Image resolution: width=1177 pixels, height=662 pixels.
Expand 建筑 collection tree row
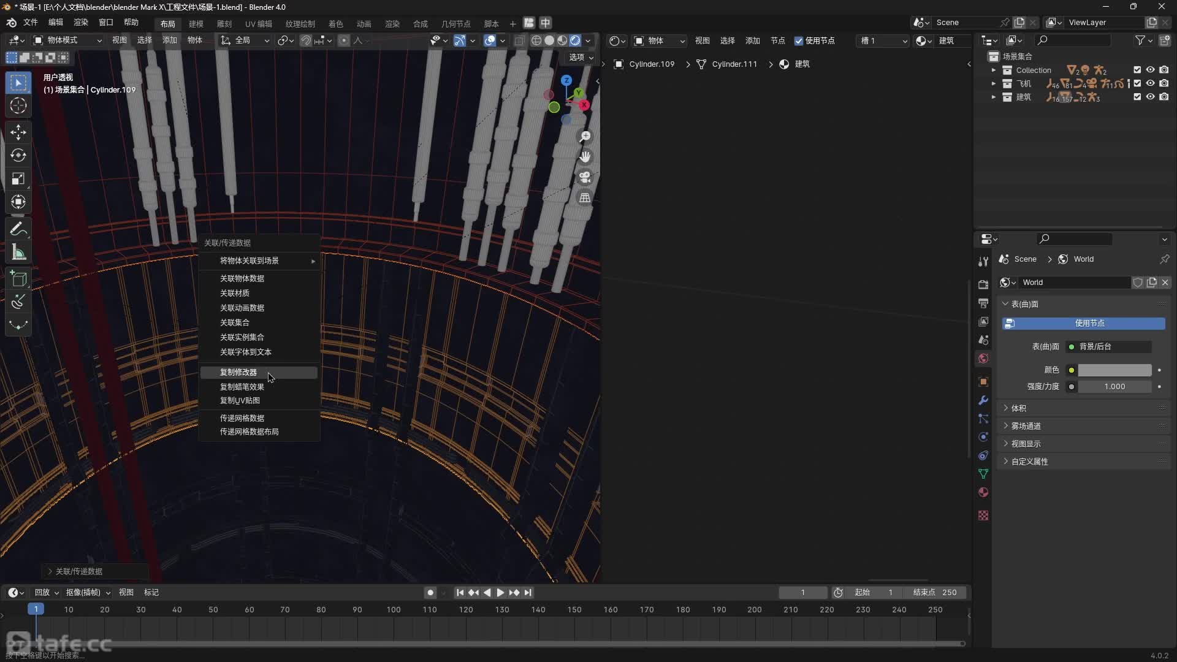[994, 97]
